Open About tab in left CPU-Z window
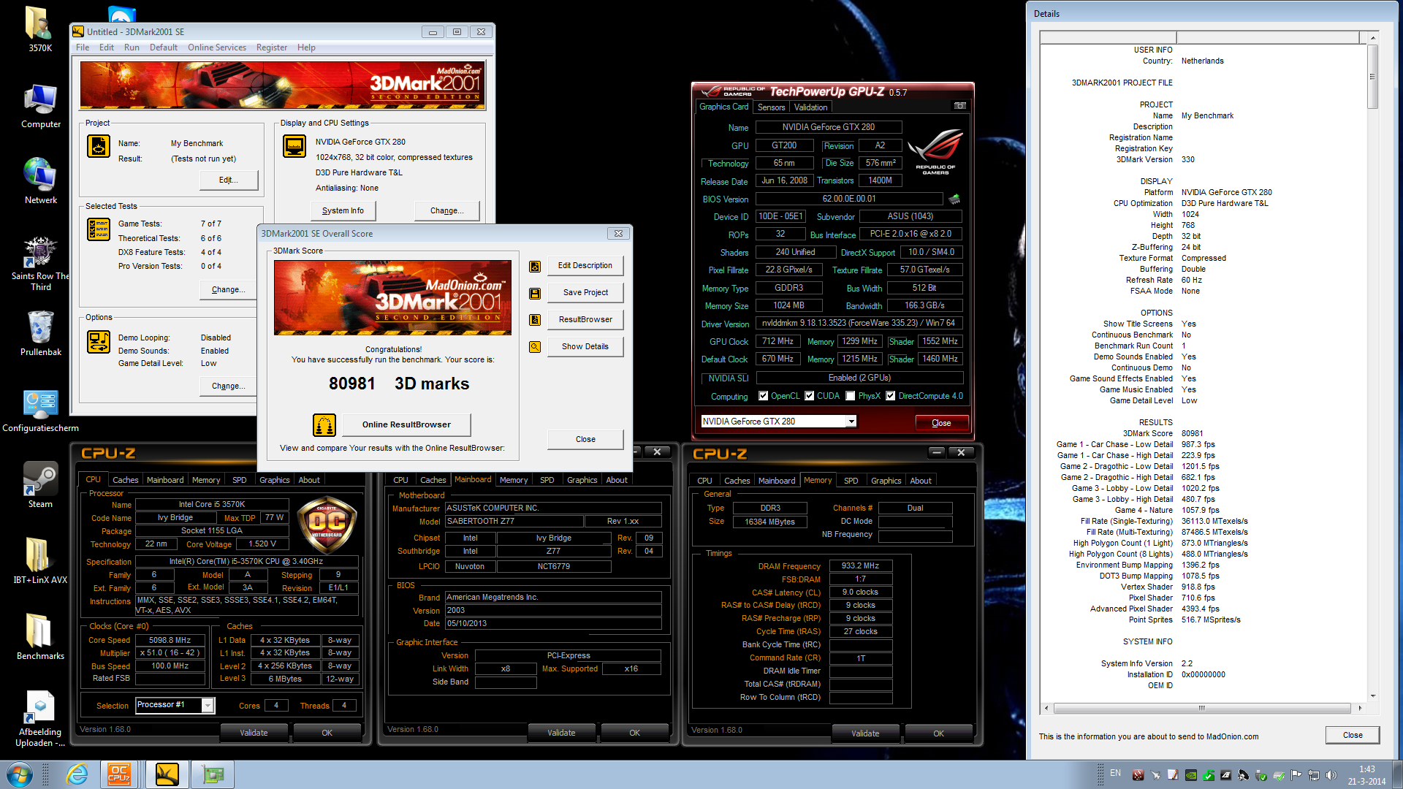The width and height of the screenshot is (1403, 789). point(309,480)
